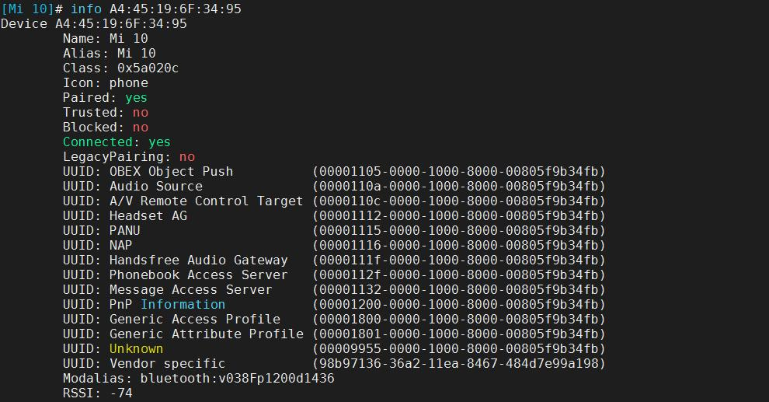The image size is (769, 402).
Task: Click the red Blocked no value
Action: pos(140,127)
